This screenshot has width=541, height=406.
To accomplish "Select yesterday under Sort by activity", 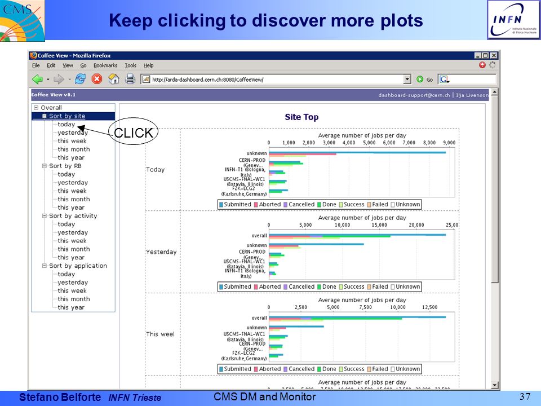I will pyautogui.click(x=73, y=232).
